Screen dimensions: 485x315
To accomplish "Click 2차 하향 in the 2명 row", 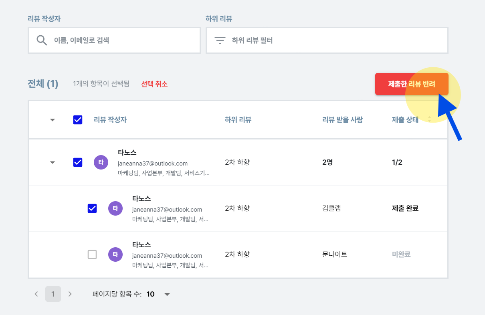I will point(237,162).
